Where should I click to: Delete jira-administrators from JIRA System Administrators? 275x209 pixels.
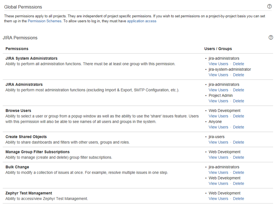(238, 64)
